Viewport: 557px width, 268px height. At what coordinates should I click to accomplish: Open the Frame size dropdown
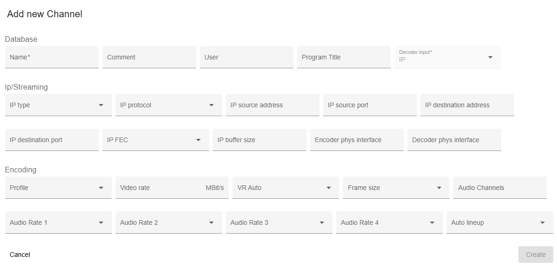click(438, 188)
